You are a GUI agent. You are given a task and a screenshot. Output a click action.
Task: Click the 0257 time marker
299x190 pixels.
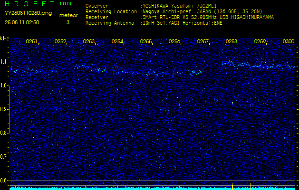coord(203,41)
